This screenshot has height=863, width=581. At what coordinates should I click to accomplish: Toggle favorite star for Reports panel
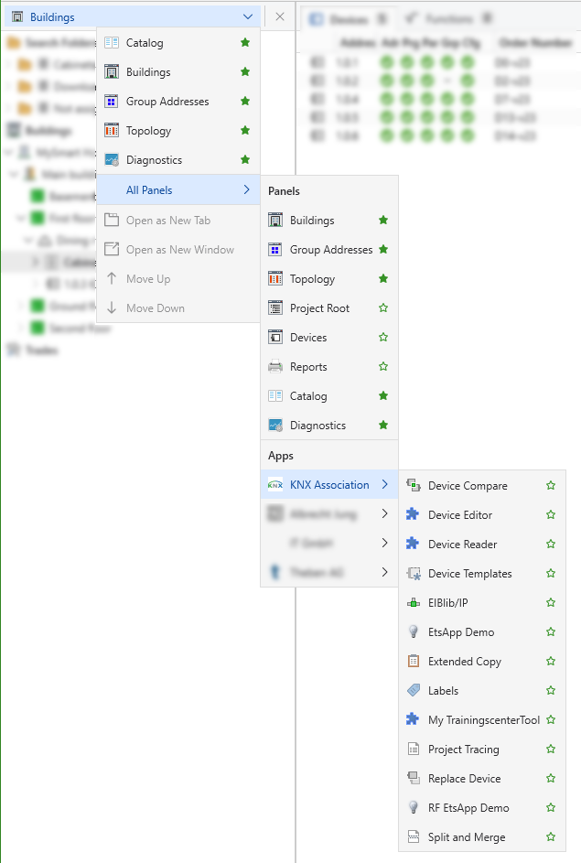pyautogui.click(x=383, y=366)
